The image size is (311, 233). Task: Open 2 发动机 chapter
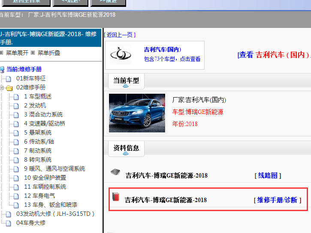click(x=35, y=105)
